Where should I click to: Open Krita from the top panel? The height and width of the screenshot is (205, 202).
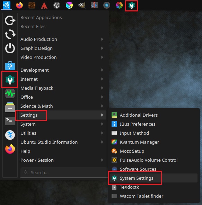tap(69, 5)
